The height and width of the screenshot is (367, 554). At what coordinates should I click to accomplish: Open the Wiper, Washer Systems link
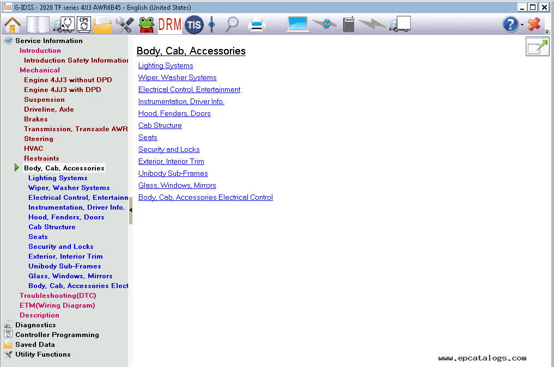point(178,78)
